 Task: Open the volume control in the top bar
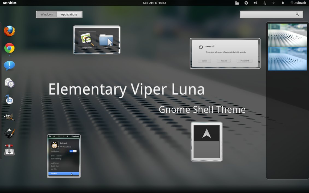point(255,3)
